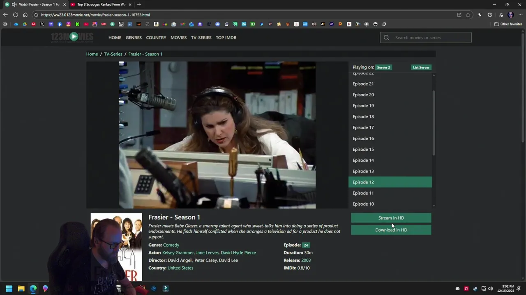
Task: Play Episode 16 from the list
Action: coord(390,138)
